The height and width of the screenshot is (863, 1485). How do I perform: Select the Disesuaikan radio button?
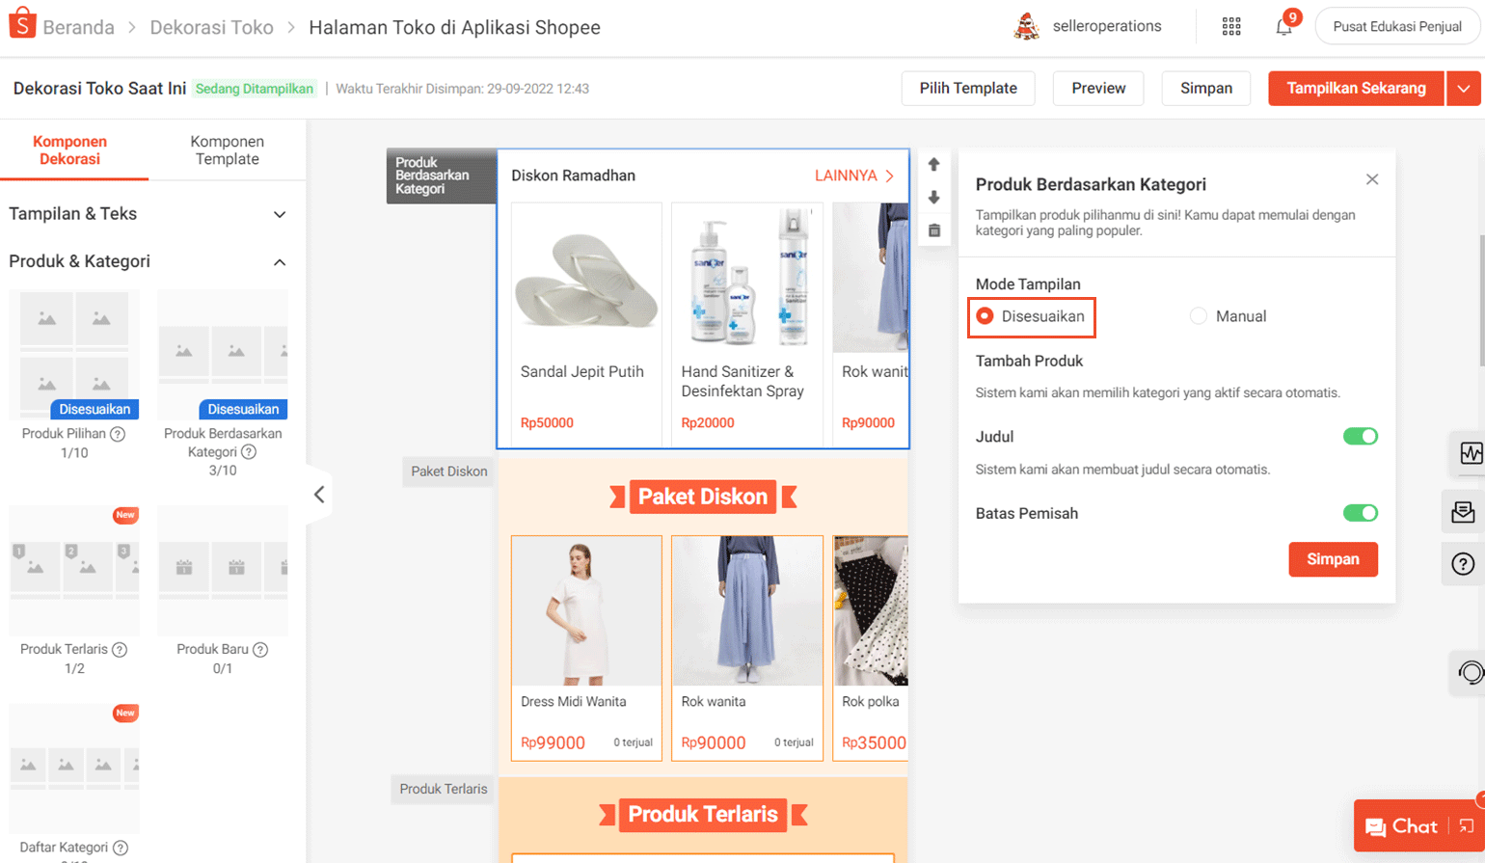pos(986,316)
